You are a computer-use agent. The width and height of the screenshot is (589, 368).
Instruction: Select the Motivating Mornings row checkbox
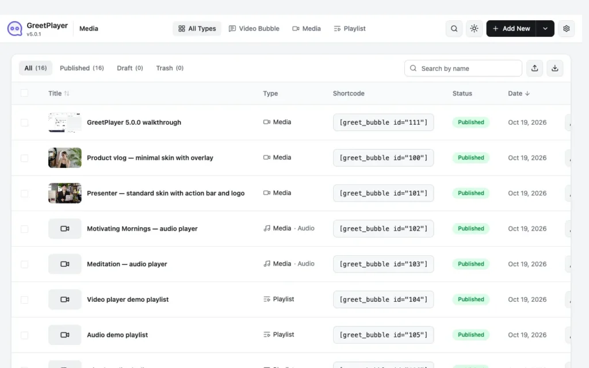click(24, 229)
